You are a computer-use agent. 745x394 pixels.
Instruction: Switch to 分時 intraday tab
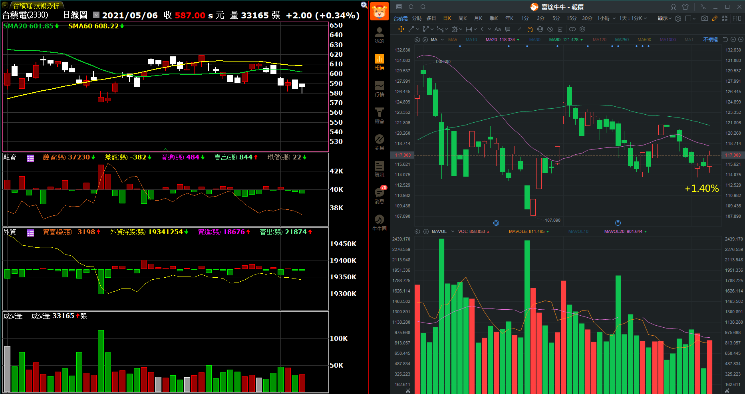coord(417,18)
